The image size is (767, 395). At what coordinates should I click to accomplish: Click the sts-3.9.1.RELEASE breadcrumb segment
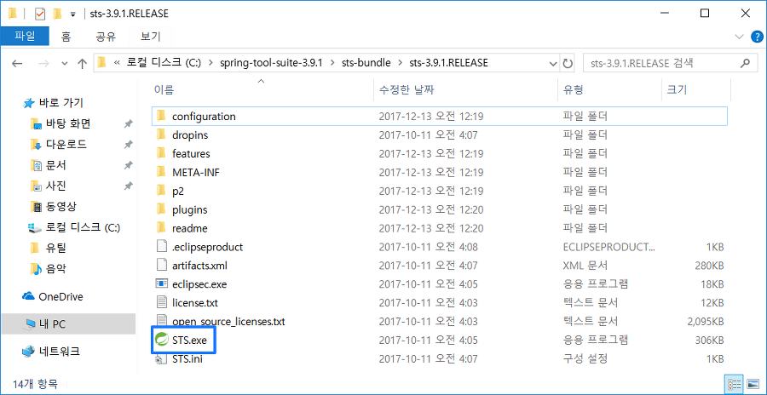(448, 63)
